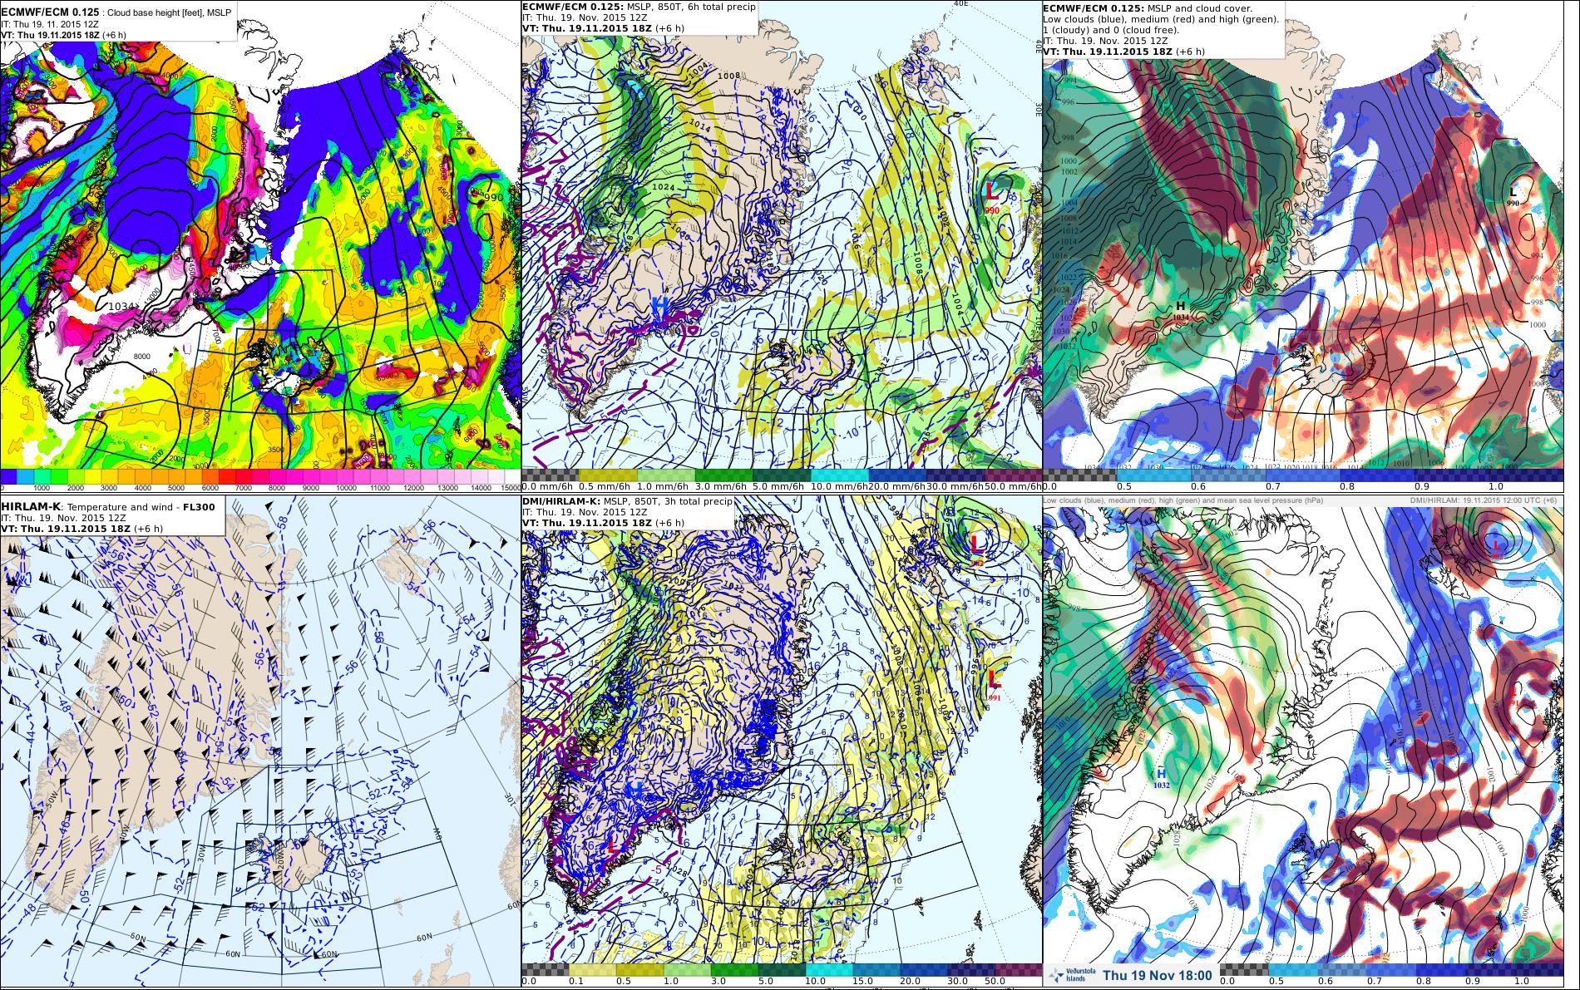
Task: Click the black H 1034 high marker in the ECMWF cloud cover map
Action: pos(1180,311)
